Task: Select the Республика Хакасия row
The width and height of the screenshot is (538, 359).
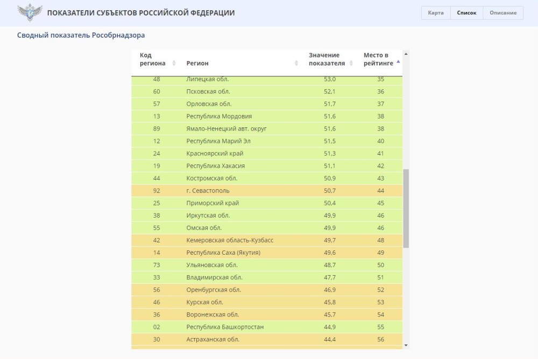Action: pos(267,166)
